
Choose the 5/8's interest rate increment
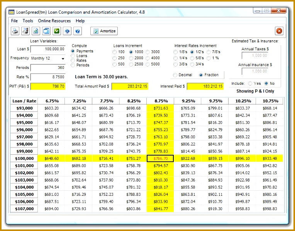point(192,58)
